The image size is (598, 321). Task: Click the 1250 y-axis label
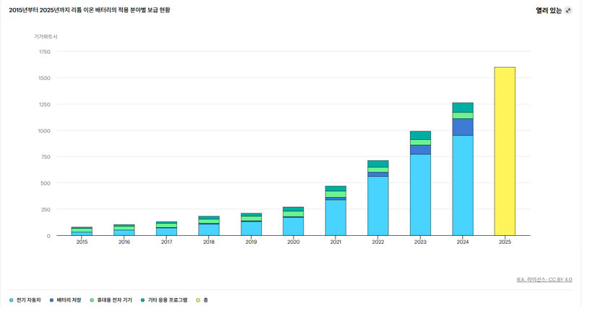click(45, 104)
